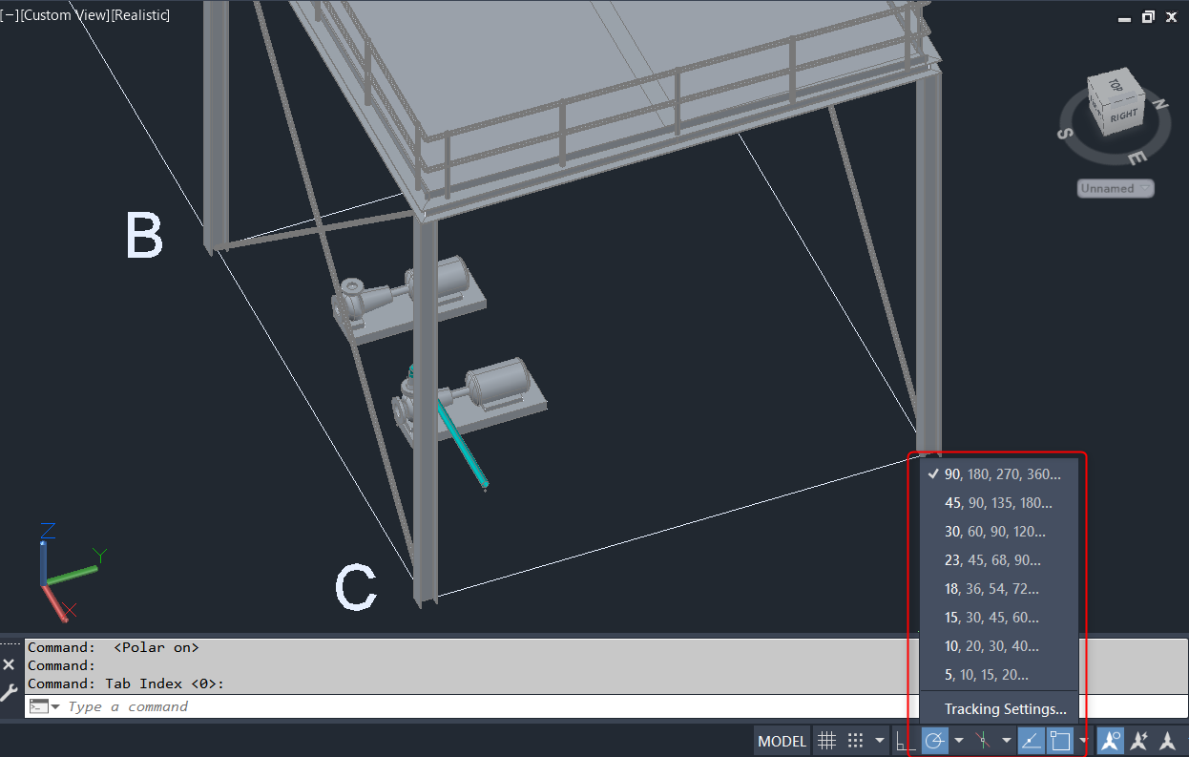Image resolution: width=1189 pixels, height=757 pixels.
Task: Toggle object snap tracking icon
Action: (1031, 741)
